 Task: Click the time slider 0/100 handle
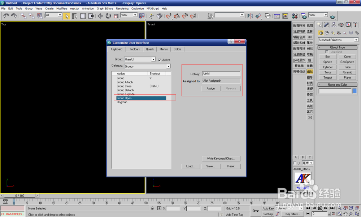click(19, 196)
